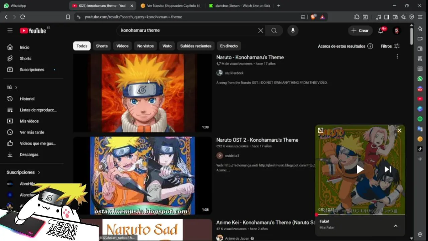Image resolution: width=428 pixels, height=241 pixels.
Task: Play the miniplayer video
Action: [360, 169]
